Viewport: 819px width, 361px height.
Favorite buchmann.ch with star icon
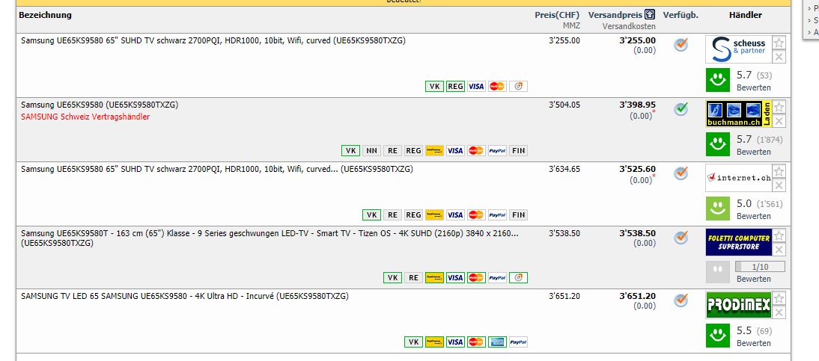(x=779, y=108)
